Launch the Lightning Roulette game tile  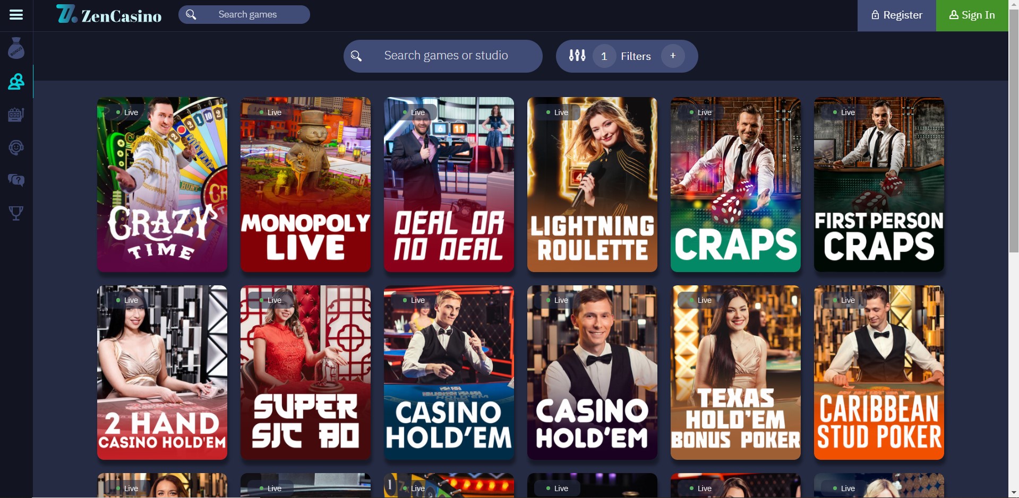592,185
